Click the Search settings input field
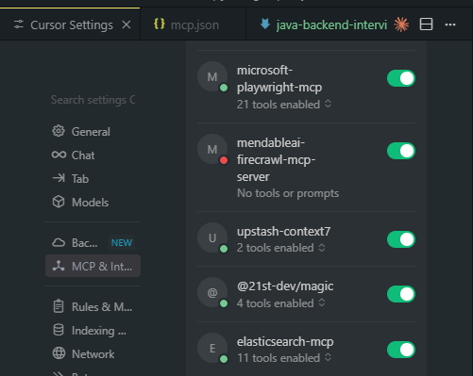 (93, 100)
